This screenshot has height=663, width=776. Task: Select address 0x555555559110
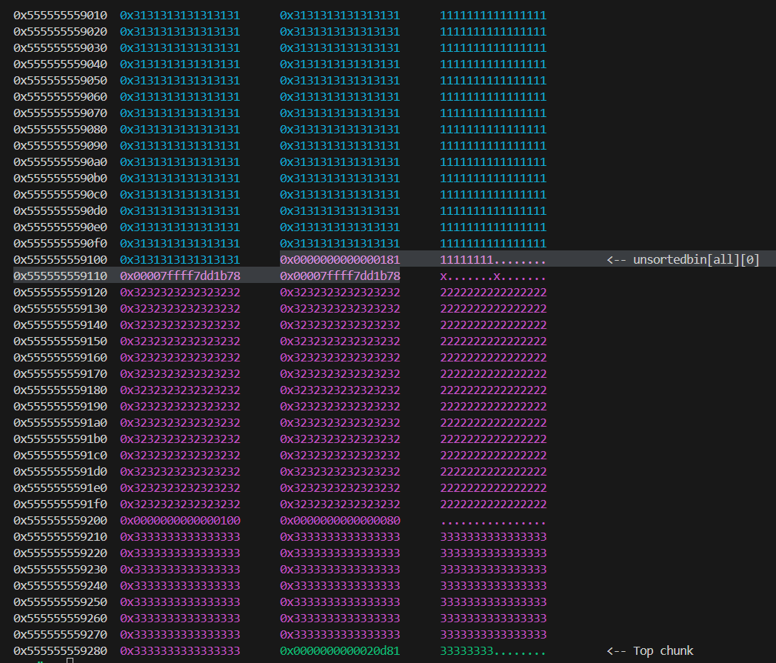coord(60,276)
